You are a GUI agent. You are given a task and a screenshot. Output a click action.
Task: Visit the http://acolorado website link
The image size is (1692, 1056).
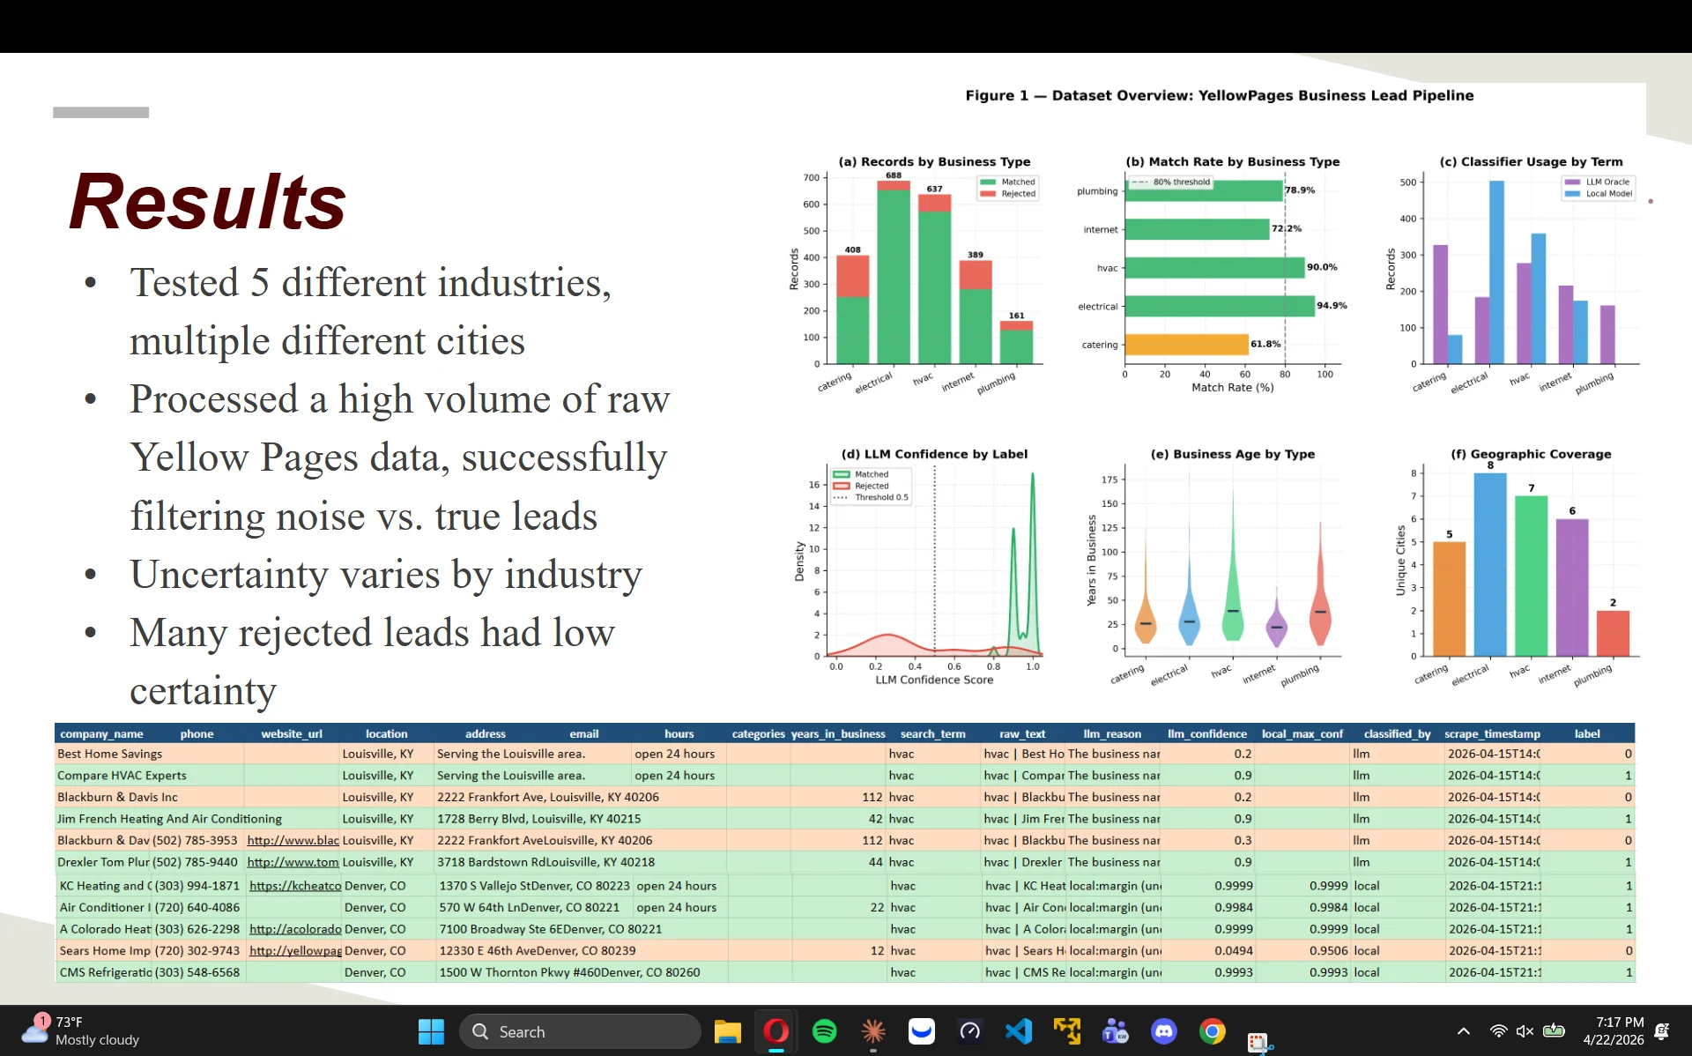[295, 929]
